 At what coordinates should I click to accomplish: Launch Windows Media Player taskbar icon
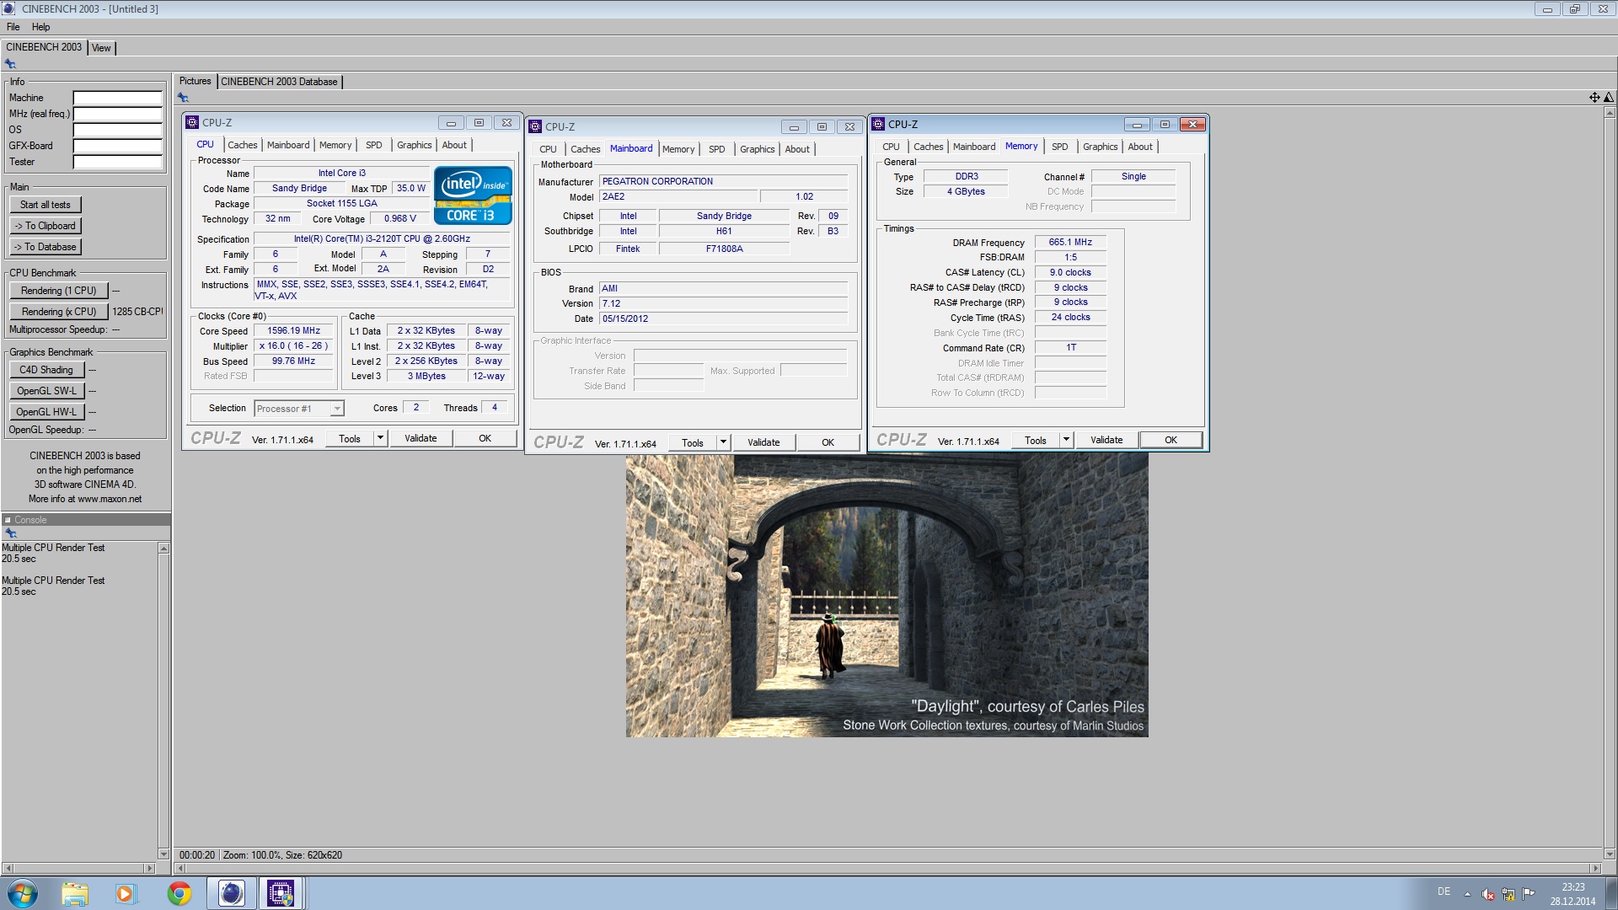(126, 893)
